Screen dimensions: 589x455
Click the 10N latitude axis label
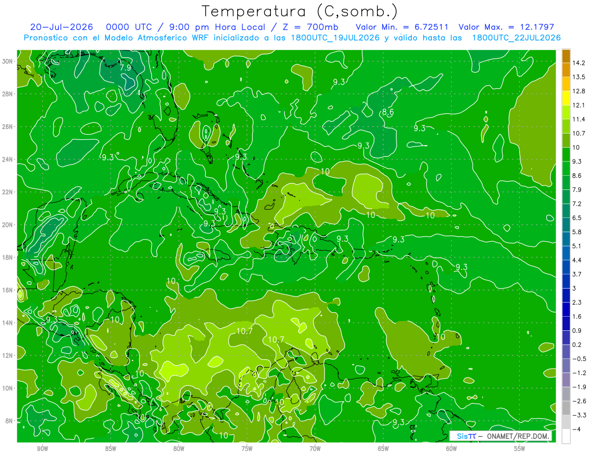8,388
